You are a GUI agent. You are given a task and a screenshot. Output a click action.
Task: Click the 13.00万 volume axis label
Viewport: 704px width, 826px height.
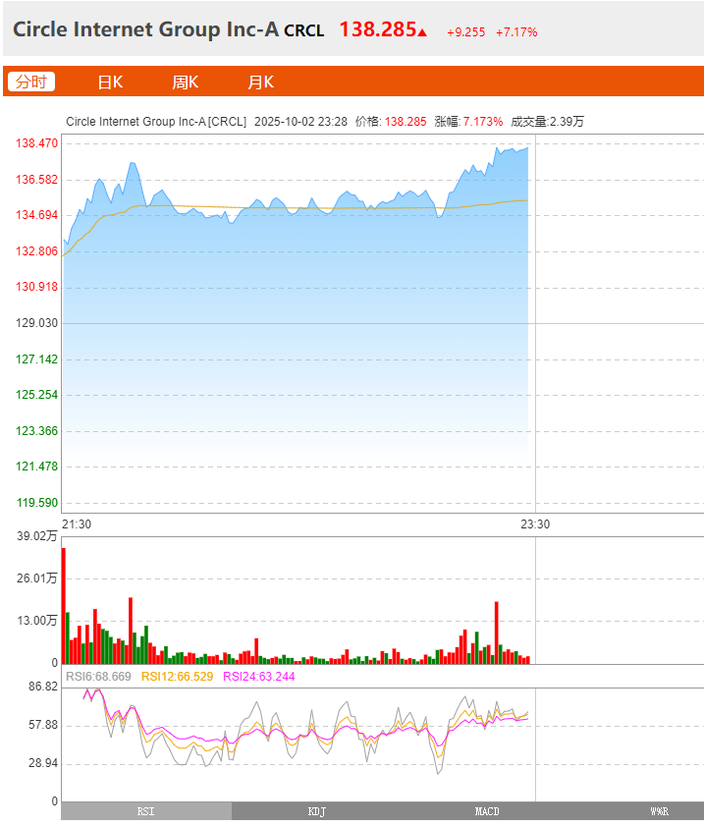pos(37,621)
